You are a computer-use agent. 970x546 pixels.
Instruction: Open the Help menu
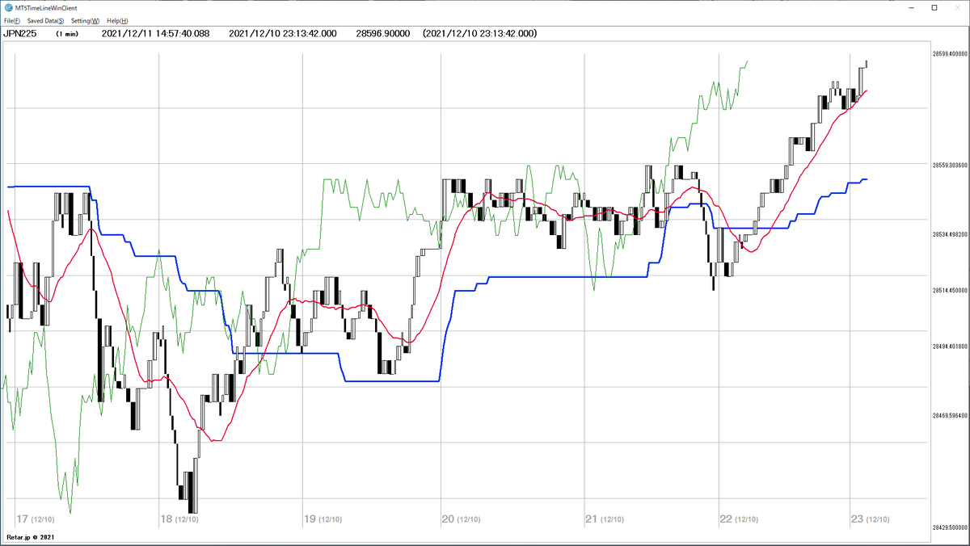118,20
